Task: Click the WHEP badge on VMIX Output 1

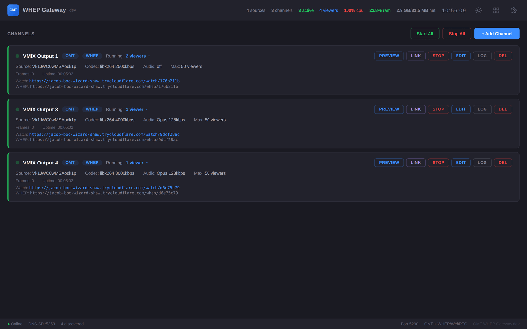Action: click(x=92, y=56)
